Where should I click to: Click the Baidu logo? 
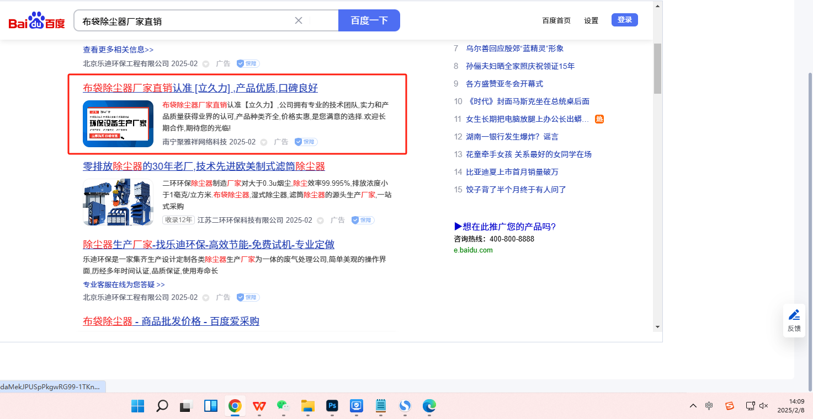tap(36, 21)
